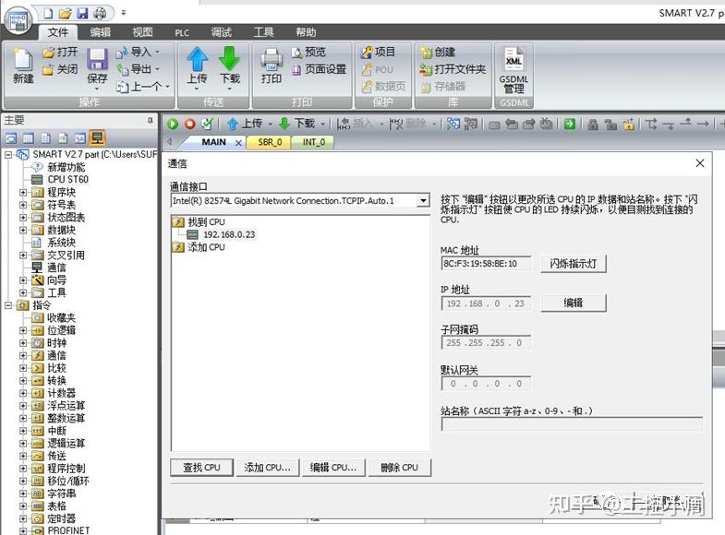Select 添加 CPU node in the CPU list
Screen dimensions: 725x535
(206, 247)
